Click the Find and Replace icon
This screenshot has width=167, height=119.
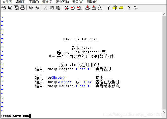click(67, 8)
